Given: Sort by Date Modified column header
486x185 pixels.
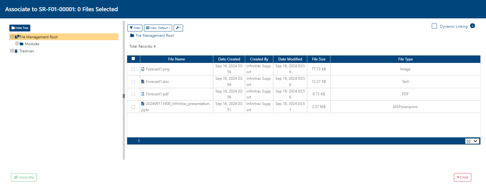Looking at the screenshot, I should tap(290, 59).
